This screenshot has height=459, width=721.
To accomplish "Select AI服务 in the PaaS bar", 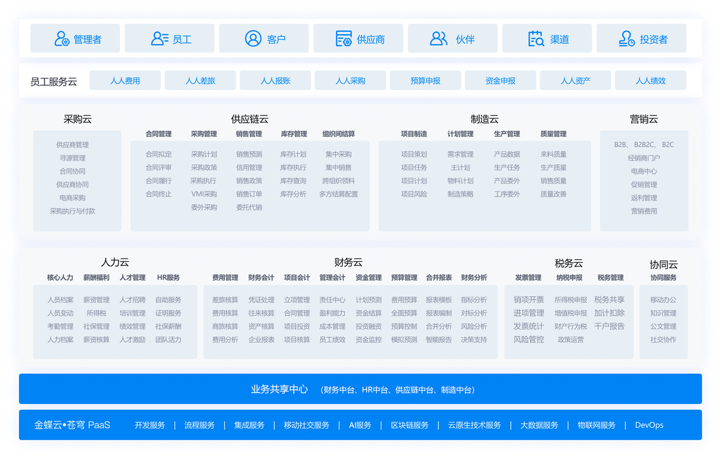I will 360,425.
